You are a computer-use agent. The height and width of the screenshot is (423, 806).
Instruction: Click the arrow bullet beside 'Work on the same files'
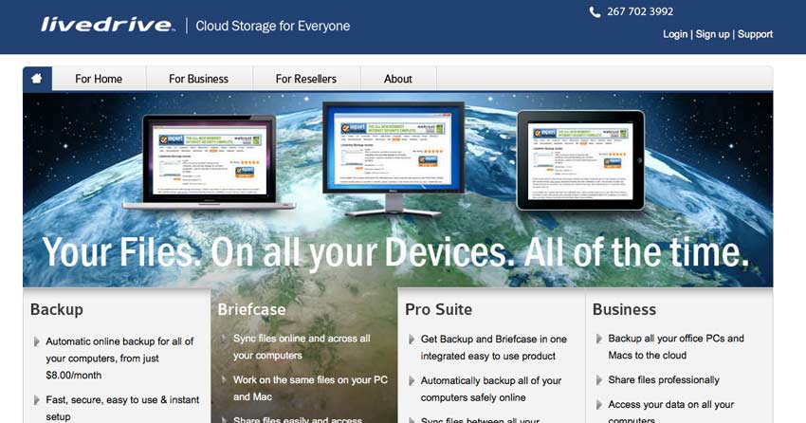[224, 379]
